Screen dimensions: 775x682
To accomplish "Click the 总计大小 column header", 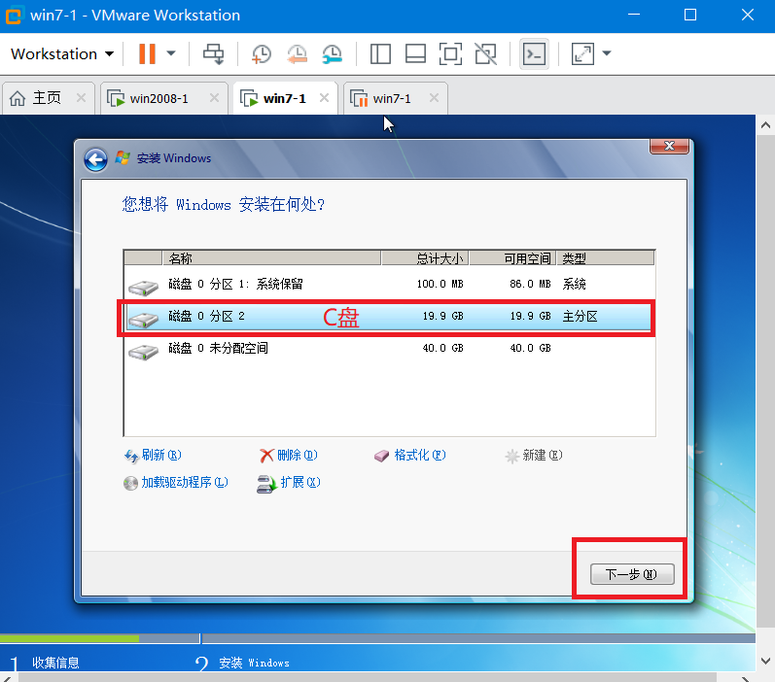I will point(425,257).
